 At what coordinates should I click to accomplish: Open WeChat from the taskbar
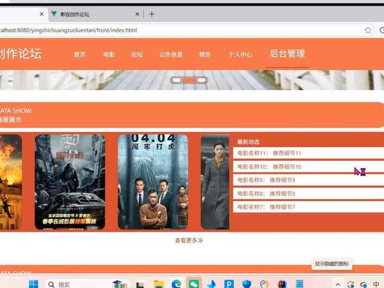pyautogui.click(x=194, y=284)
